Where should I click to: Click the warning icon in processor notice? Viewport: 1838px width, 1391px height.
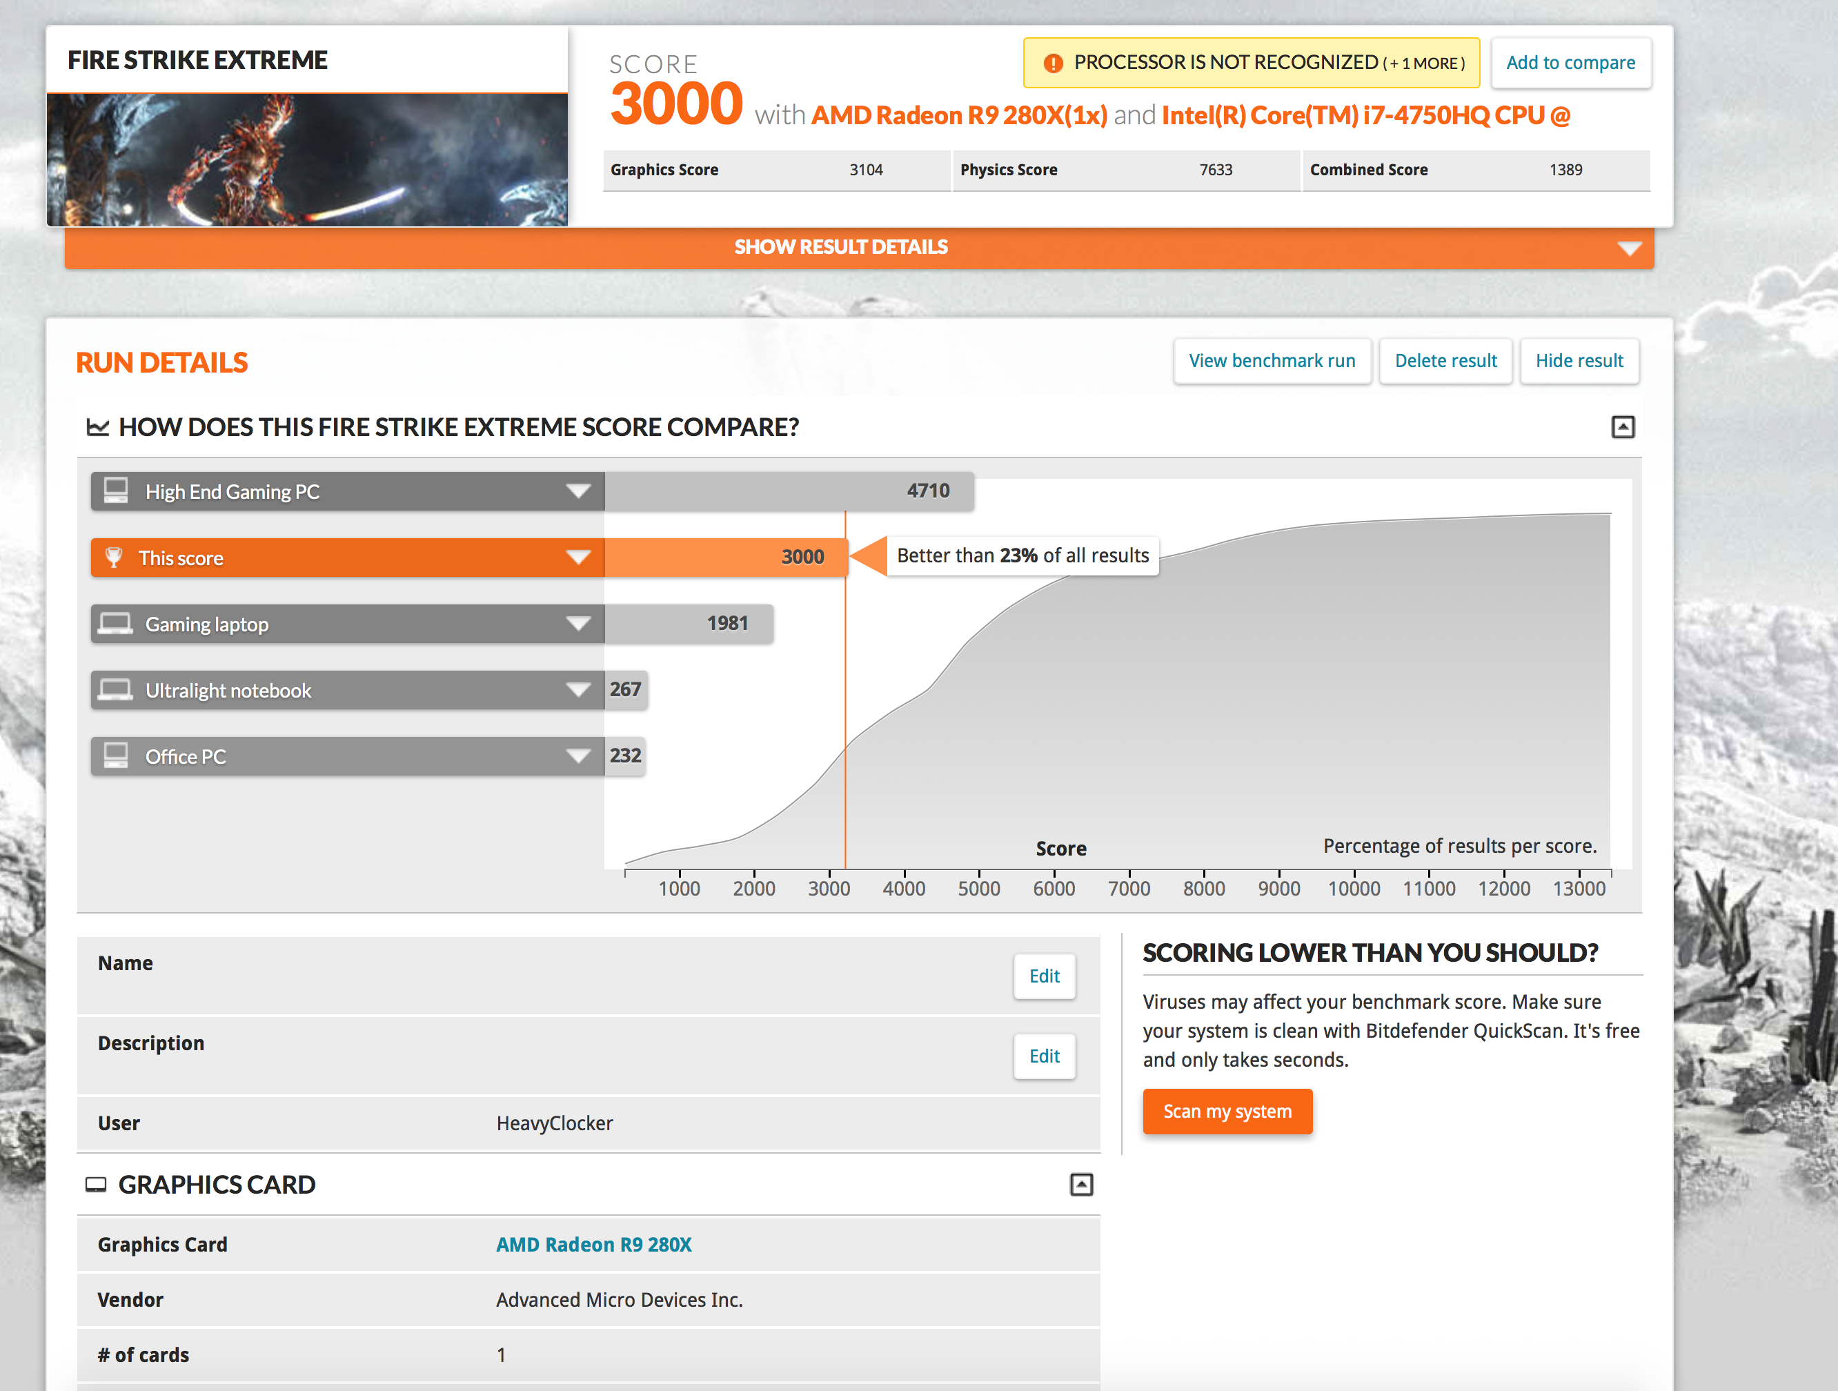tap(1053, 63)
